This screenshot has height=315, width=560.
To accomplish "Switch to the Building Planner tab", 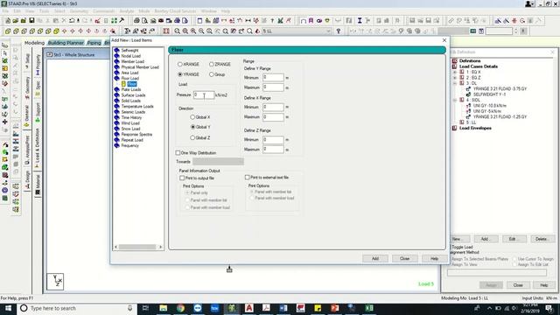I will point(66,43).
